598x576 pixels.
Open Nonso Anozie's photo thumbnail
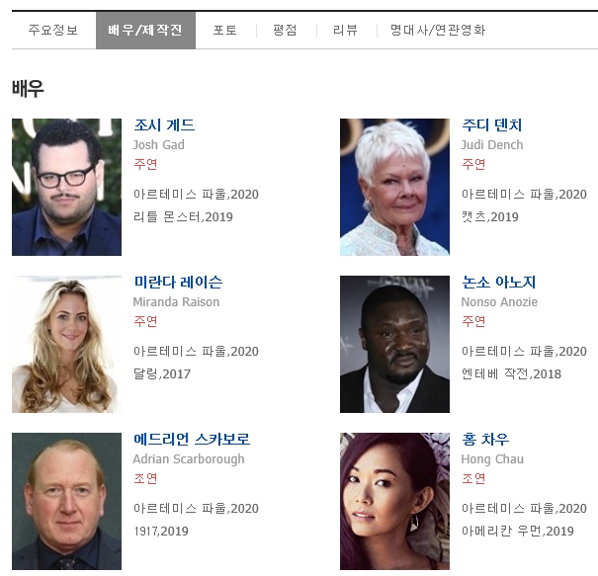tap(394, 344)
